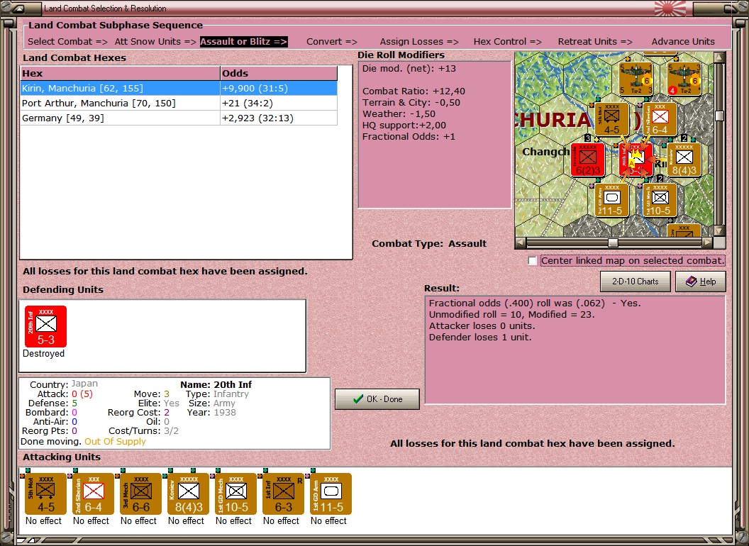Viewport: 749px width, 546px height.
Task: Select the Koniev 8(4)3 HQ attacking unit
Action: (x=188, y=494)
